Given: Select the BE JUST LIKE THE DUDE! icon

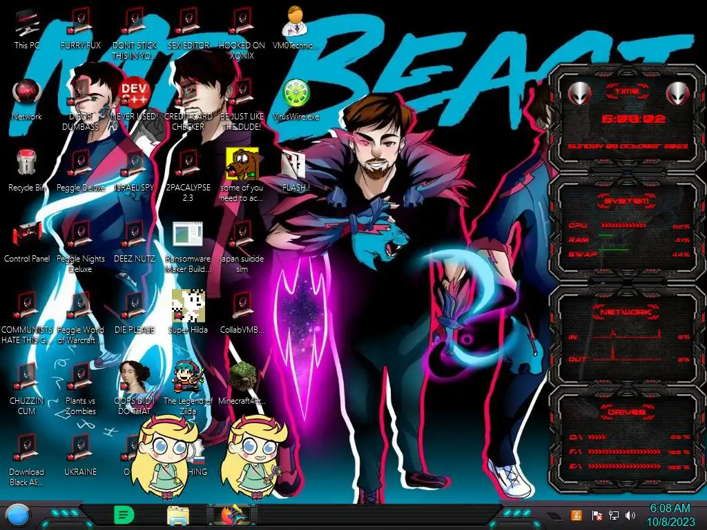Looking at the screenshot, I should point(242,105).
